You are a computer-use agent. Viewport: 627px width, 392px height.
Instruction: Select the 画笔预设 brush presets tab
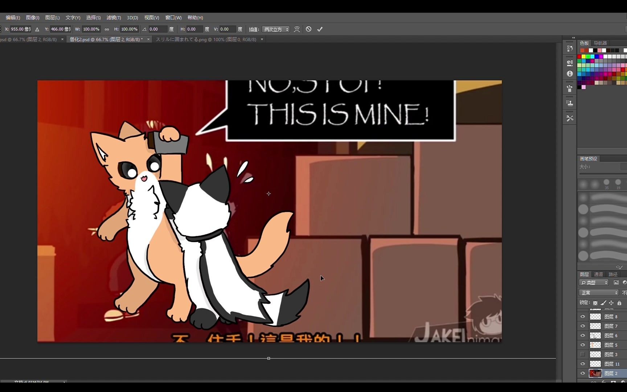588,159
